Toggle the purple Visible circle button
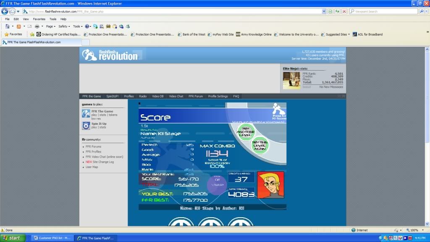 [217, 184]
